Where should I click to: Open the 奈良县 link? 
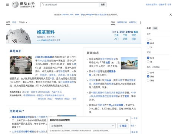pyautogui.click(x=70, y=75)
